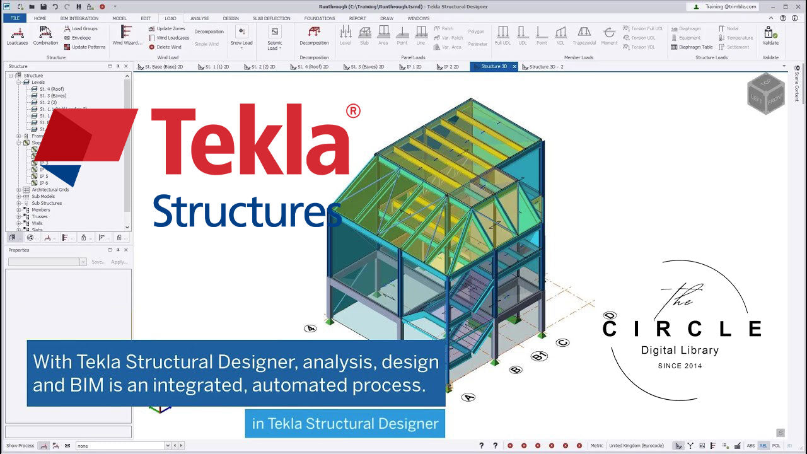Image resolution: width=807 pixels, height=454 pixels.
Task: Click the Delete Wind icon
Action: point(152,47)
